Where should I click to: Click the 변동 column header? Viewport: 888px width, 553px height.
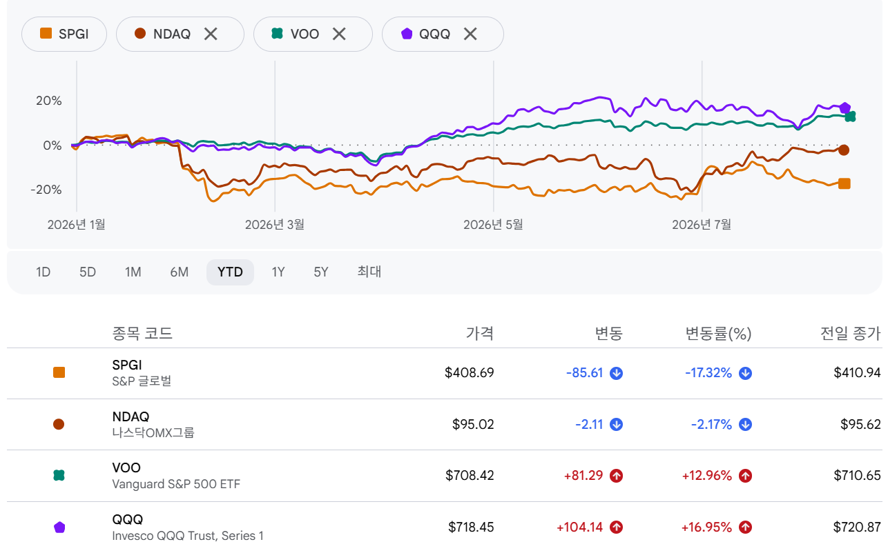click(609, 334)
